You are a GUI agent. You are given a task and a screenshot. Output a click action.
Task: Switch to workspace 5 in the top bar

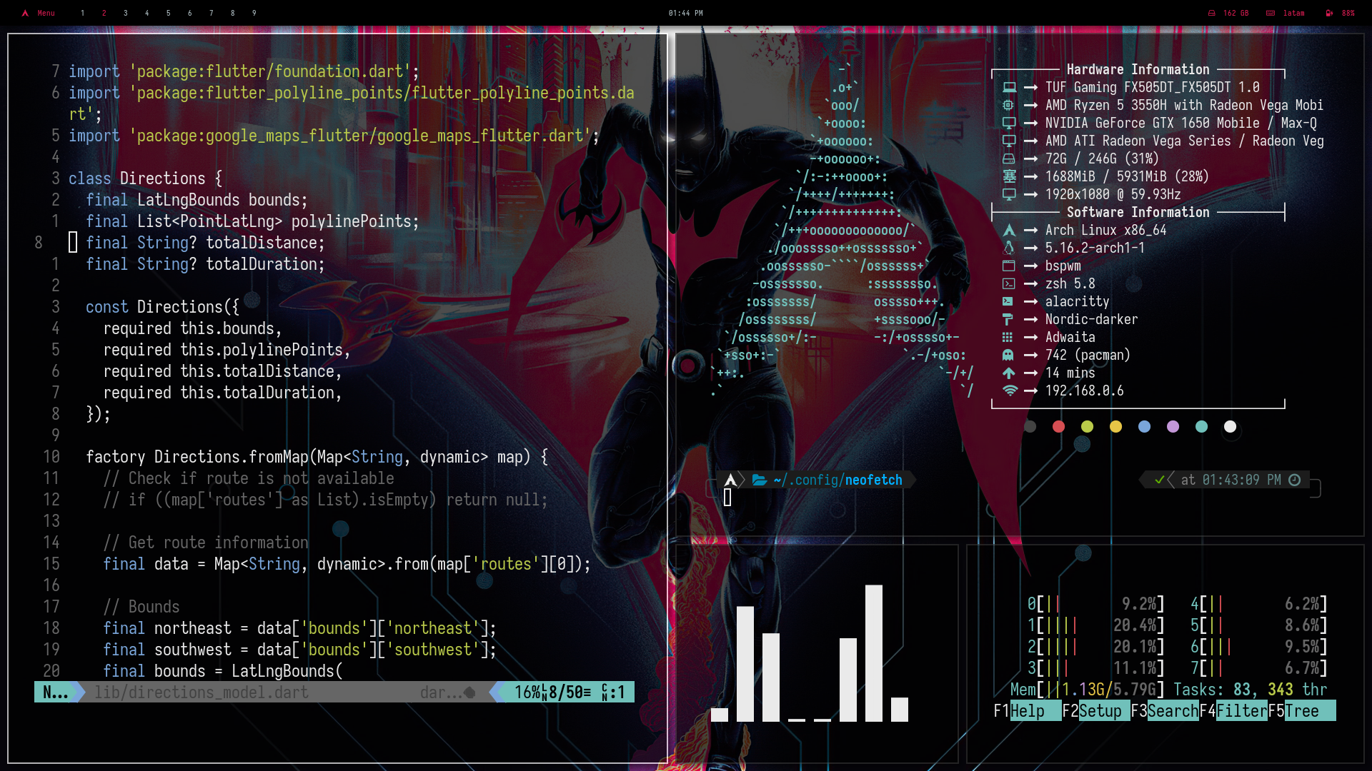pyautogui.click(x=169, y=13)
